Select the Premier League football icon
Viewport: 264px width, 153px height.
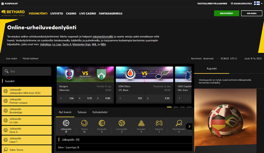[x=6, y=101]
